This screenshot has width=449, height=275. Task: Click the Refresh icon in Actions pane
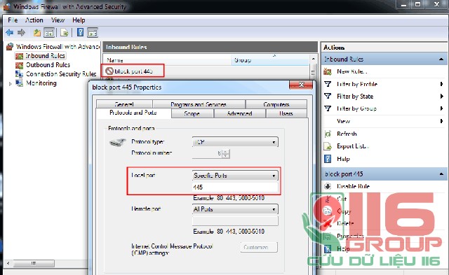point(328,134)
